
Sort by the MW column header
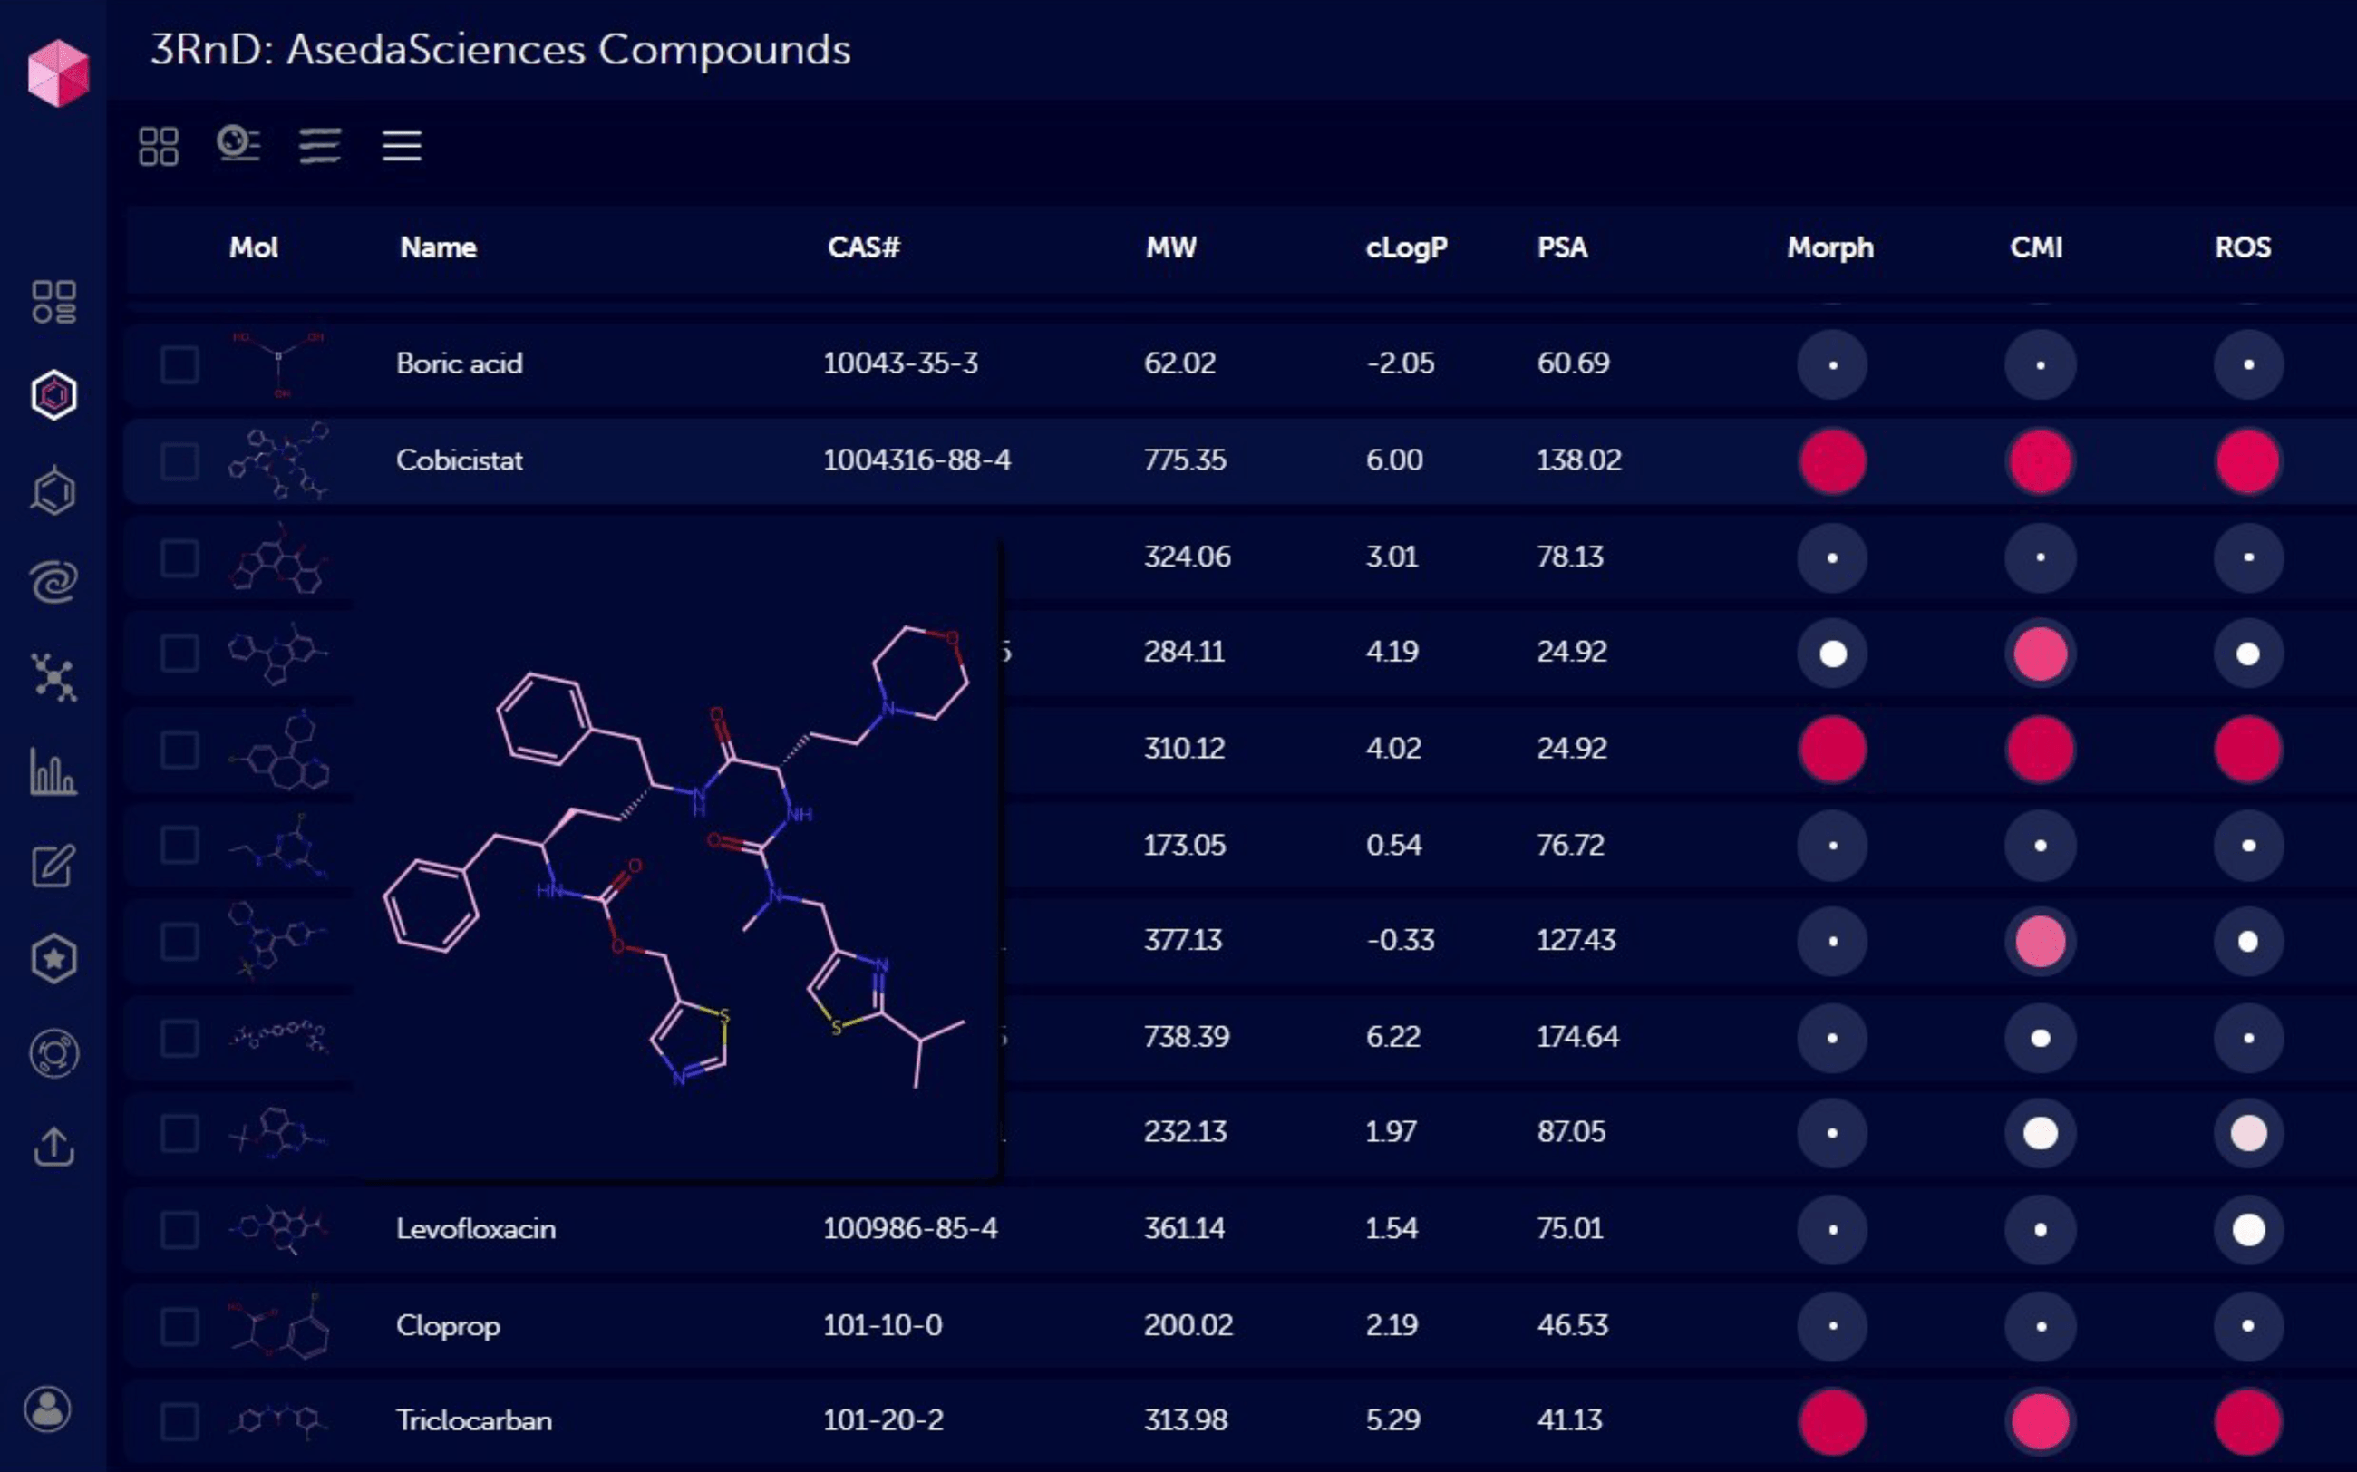click(1170, 247)
